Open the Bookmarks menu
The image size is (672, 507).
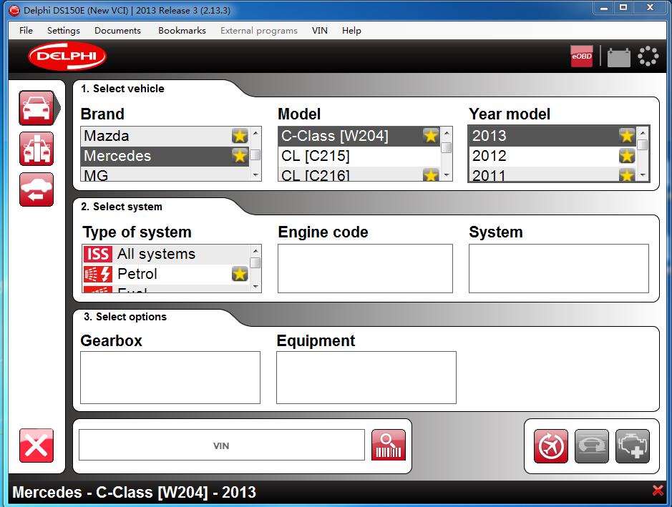[x=182, y=31]
